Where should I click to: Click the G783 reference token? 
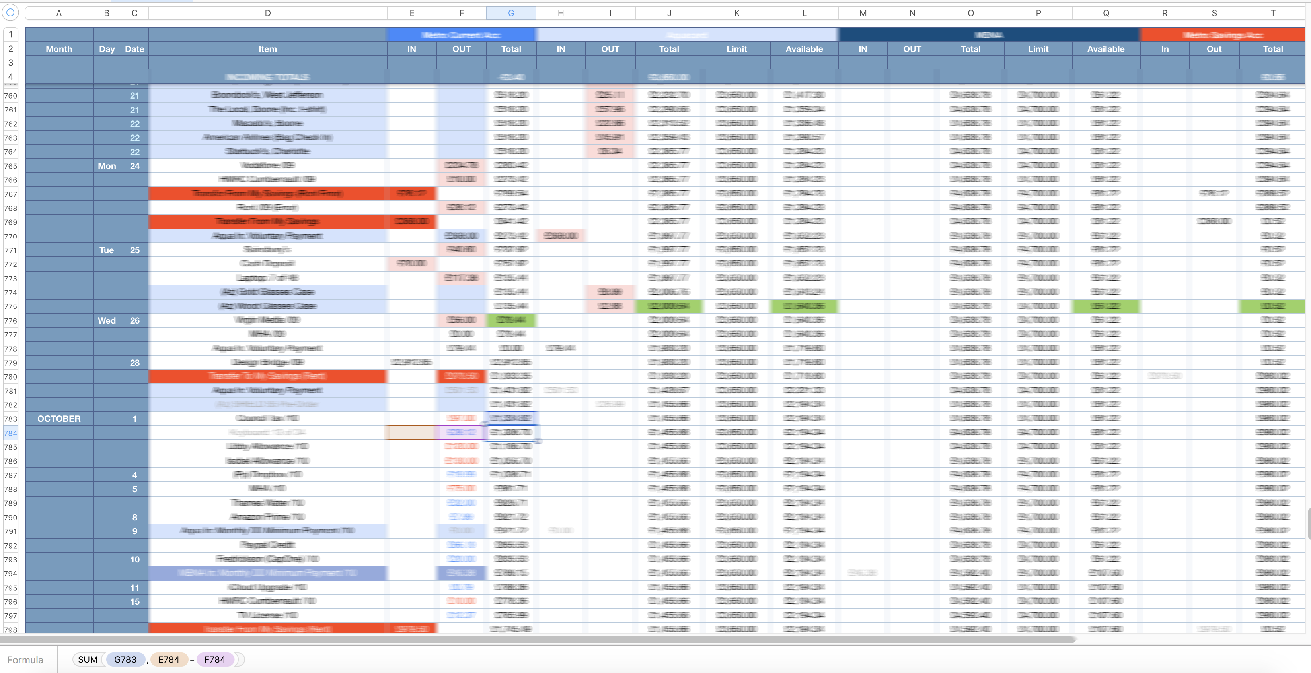pyautogui.click(x=125, y=659)
